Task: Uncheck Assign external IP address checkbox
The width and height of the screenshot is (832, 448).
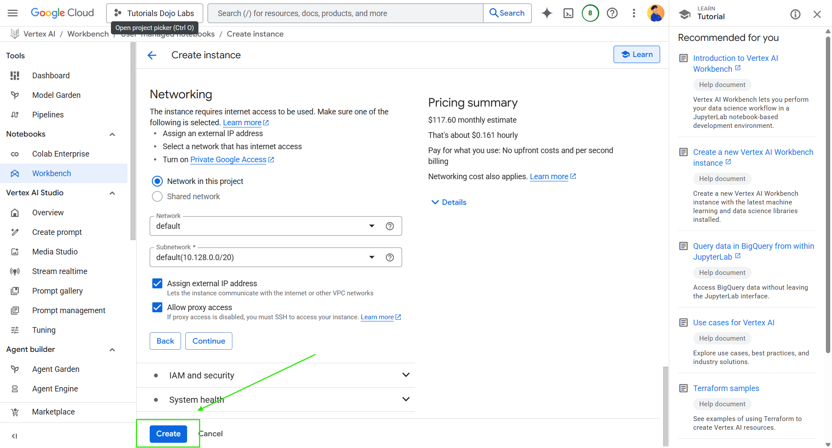Action: tap(157, 284)
